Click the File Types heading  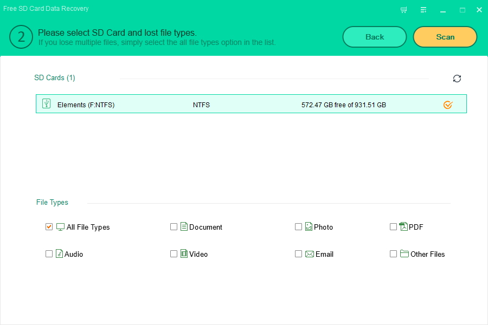coord(52,203)
